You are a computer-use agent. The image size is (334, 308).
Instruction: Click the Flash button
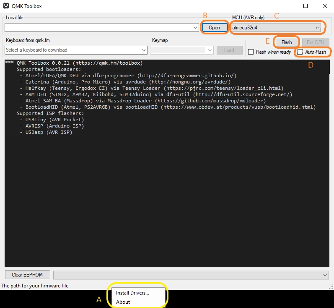pyautogui.click(x=287, y=42)
